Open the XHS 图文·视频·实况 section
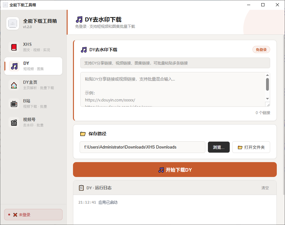 (33, 47)
